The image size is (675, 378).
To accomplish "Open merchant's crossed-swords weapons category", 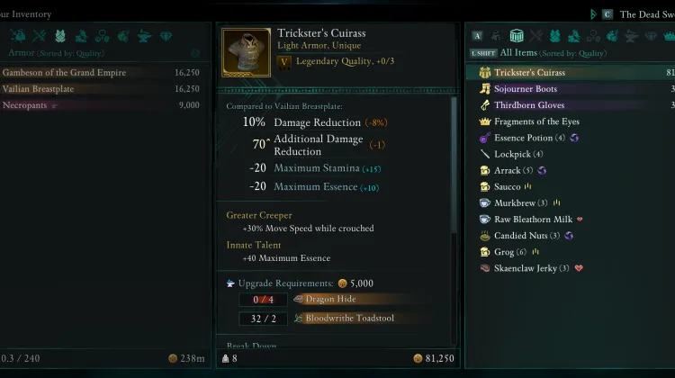I will point(536,36).
